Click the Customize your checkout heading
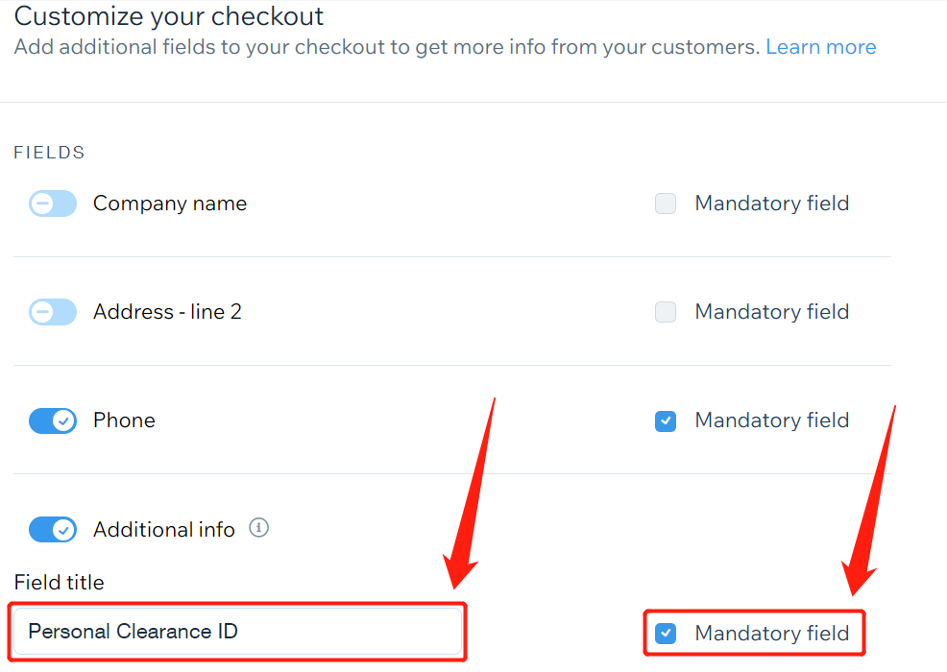Screen dimensions: 947x672 tap(169, 16)
